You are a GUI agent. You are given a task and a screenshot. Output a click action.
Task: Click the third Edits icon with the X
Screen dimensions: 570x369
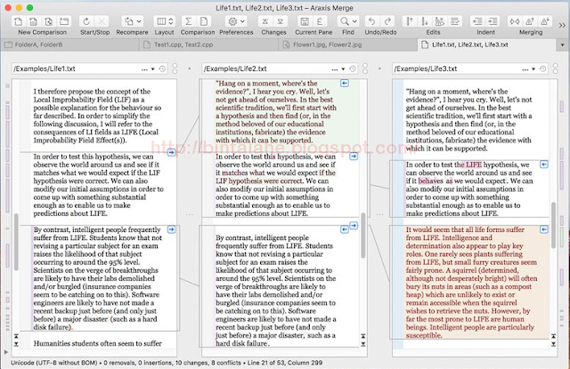440,21
